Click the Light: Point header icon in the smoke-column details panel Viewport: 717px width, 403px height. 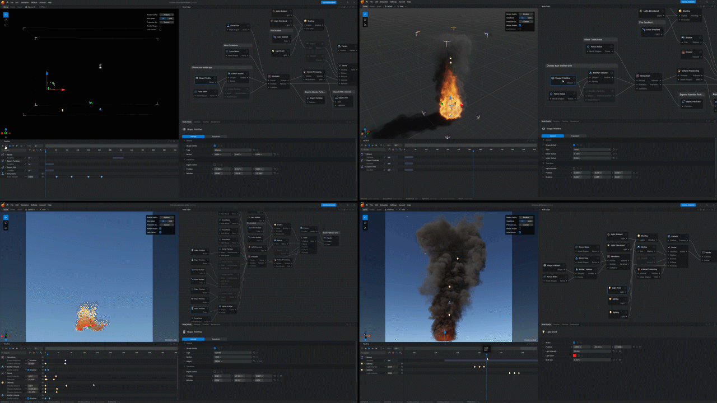click(x=543, y=332)
